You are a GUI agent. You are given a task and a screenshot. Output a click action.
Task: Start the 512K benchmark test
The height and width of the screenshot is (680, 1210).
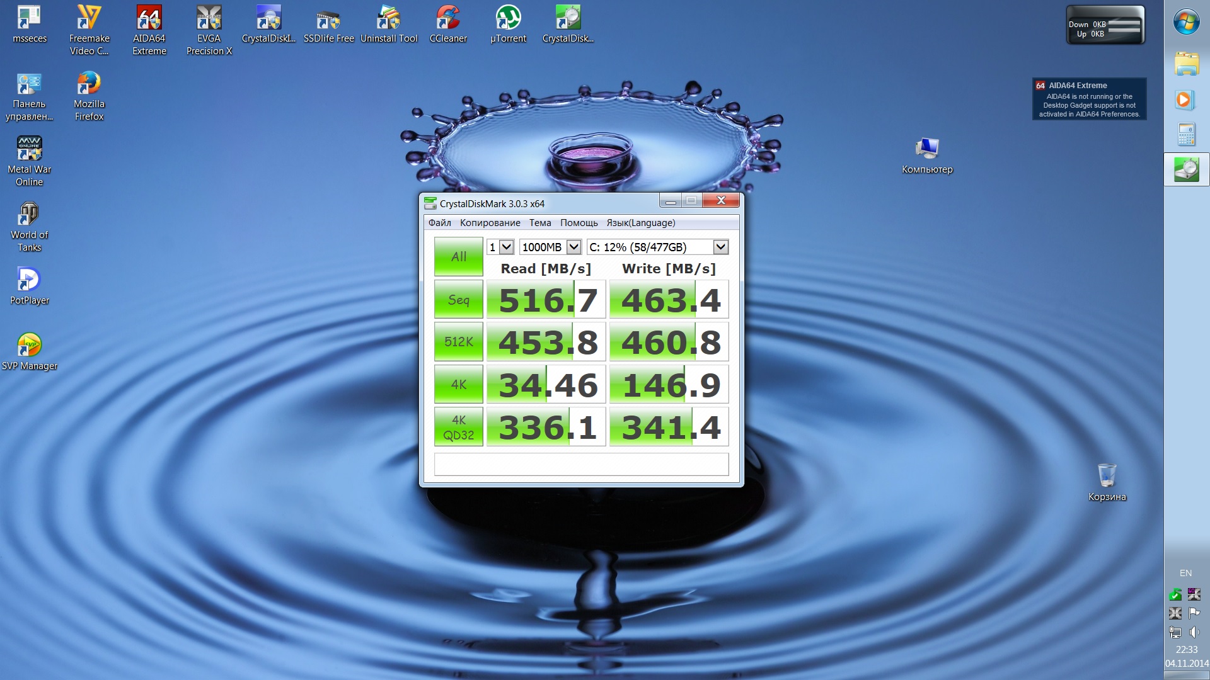tap(459, 342)
